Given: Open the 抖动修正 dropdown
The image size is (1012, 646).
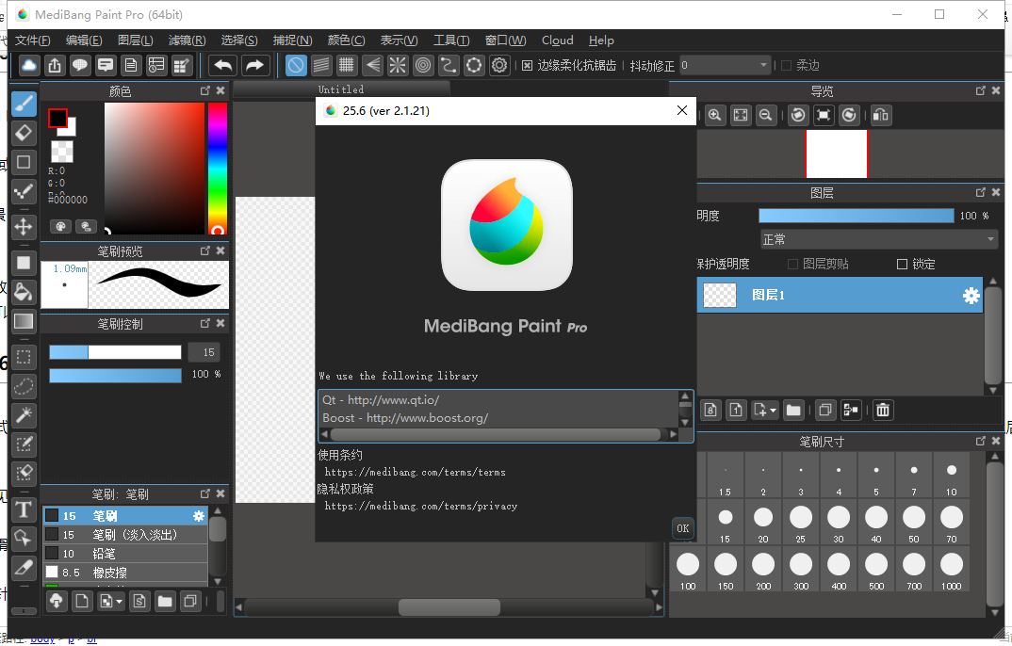Looking at the screenshot, I should pyautogui.click(x=726, y=65).
